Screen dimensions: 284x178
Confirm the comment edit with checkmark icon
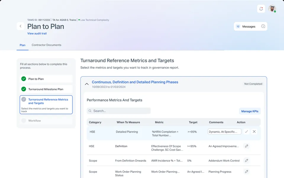(246, 131)
